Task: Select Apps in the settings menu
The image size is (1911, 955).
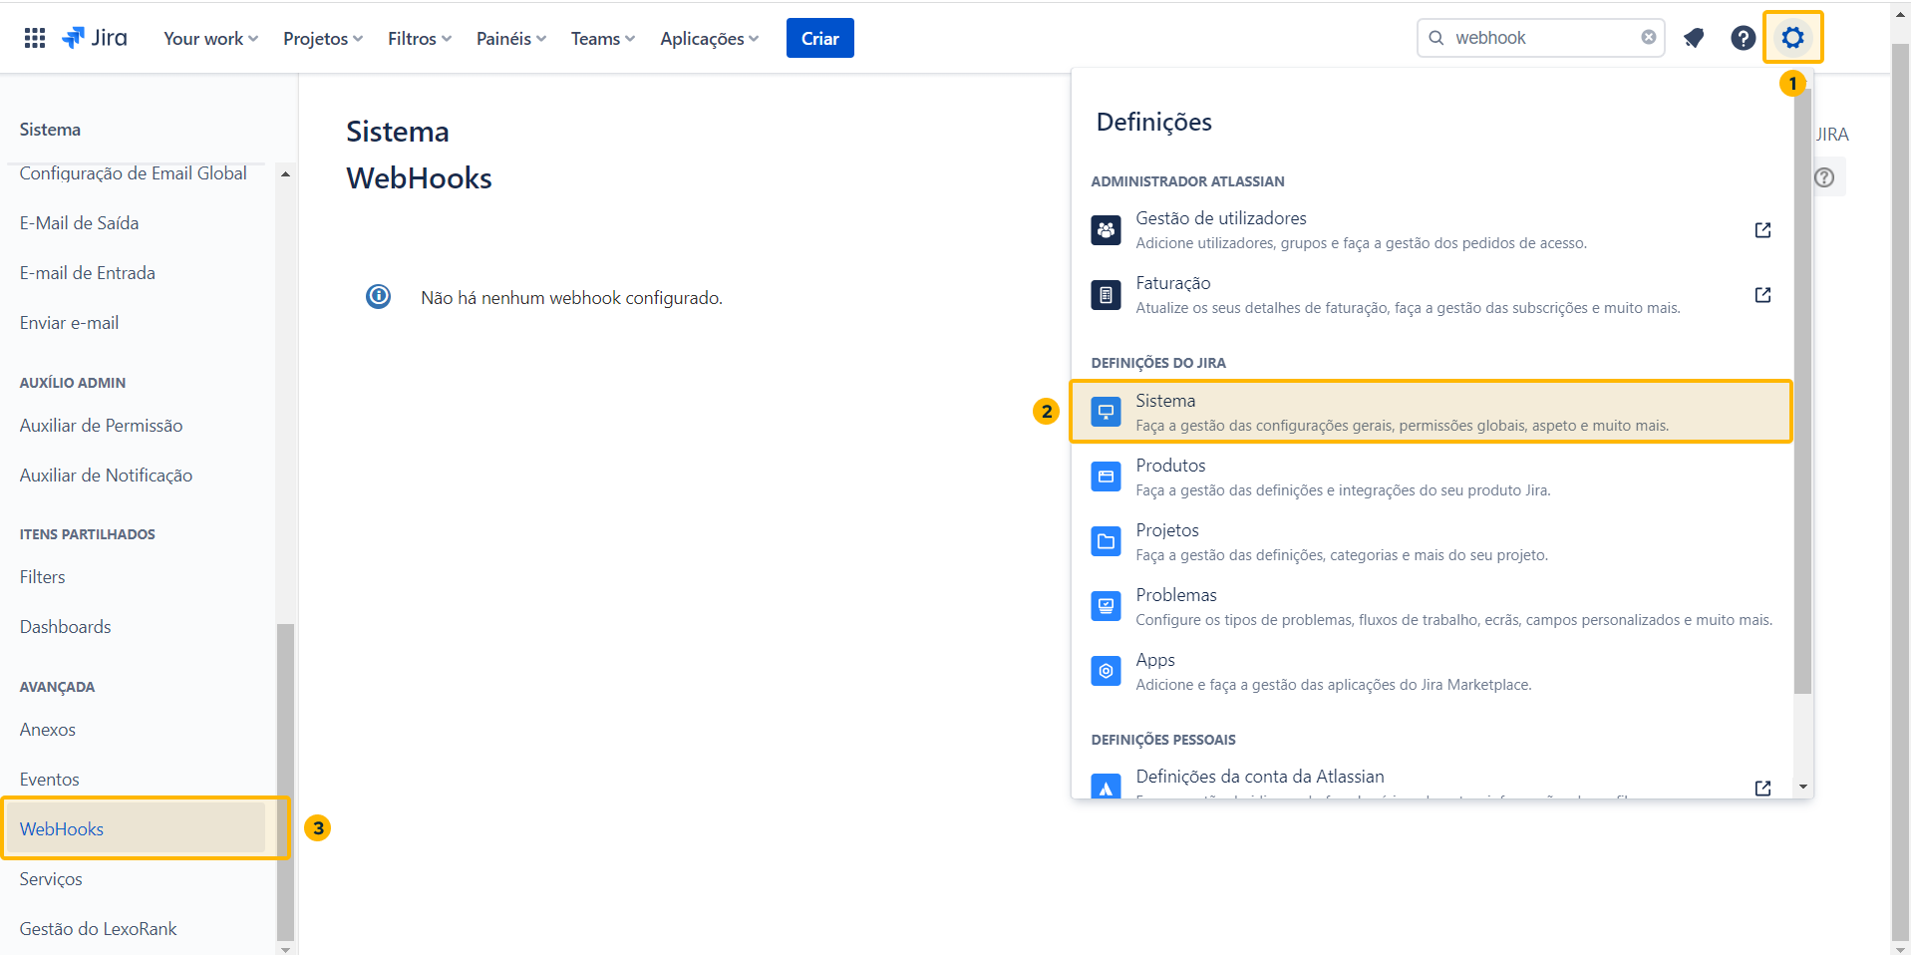Action: [x=1431, y=671]
